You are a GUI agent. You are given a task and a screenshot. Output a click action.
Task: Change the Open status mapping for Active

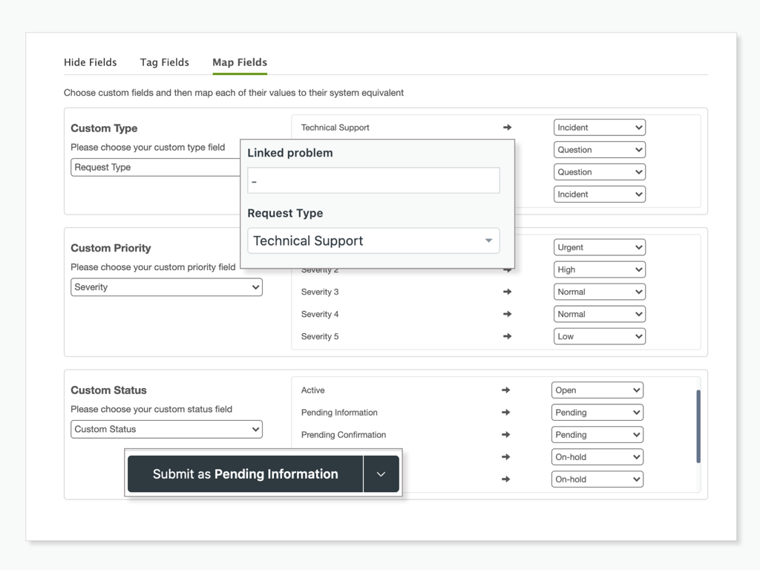(597, 390)
